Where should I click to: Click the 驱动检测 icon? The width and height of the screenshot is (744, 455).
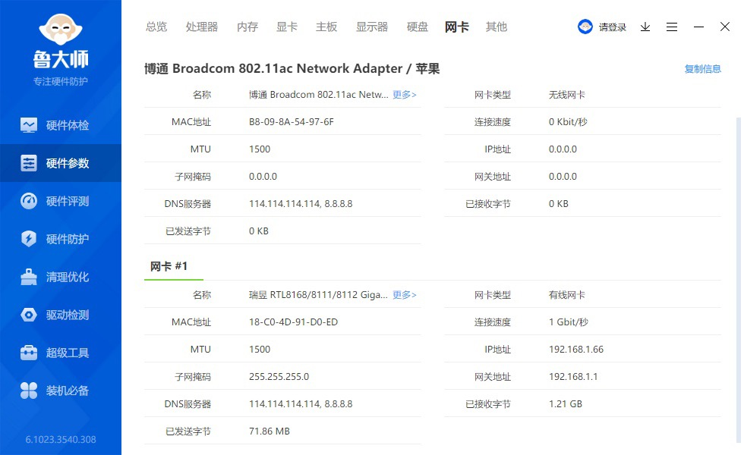click(29, 315)
